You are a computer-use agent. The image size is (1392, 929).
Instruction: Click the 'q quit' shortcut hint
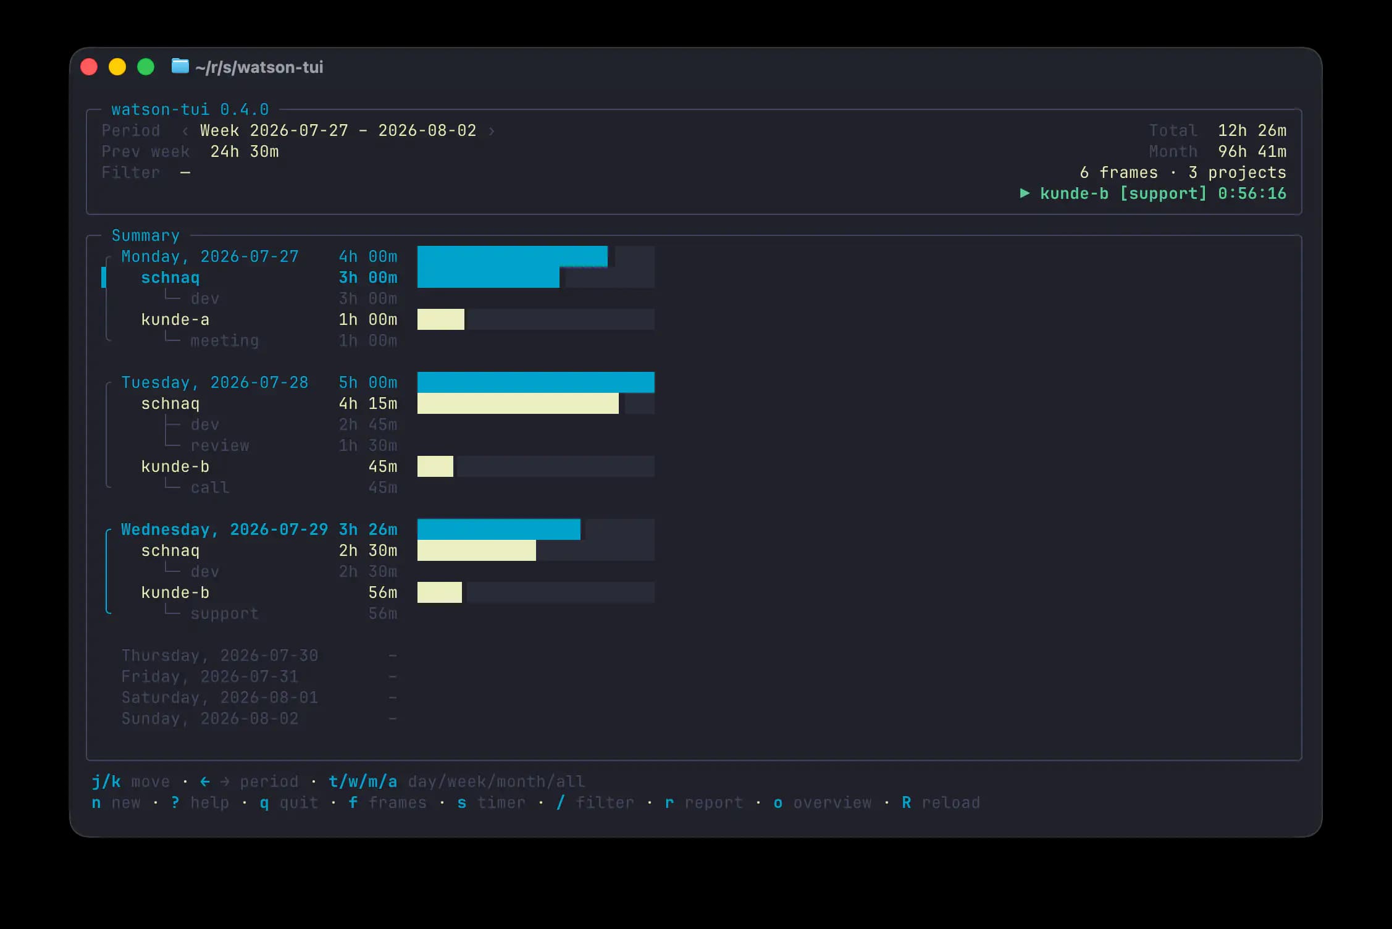[x=289, y=802]
